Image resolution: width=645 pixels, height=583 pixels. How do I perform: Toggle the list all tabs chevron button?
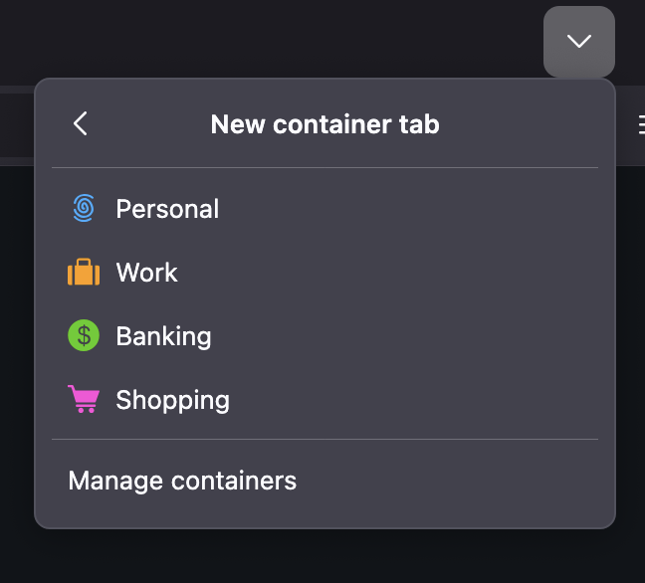point(579,41)
